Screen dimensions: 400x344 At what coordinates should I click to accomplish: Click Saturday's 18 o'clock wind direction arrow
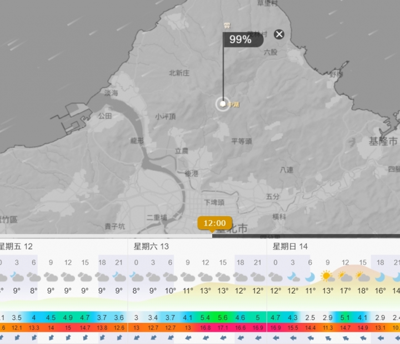tap(241, 338)
